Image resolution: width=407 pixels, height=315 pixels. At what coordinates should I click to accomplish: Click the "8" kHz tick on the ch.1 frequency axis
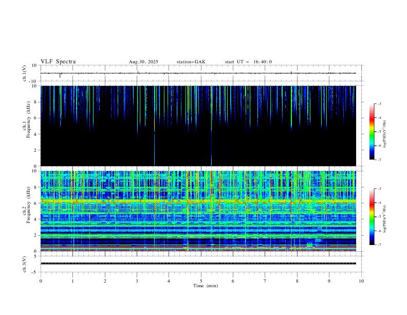[35, 102]
